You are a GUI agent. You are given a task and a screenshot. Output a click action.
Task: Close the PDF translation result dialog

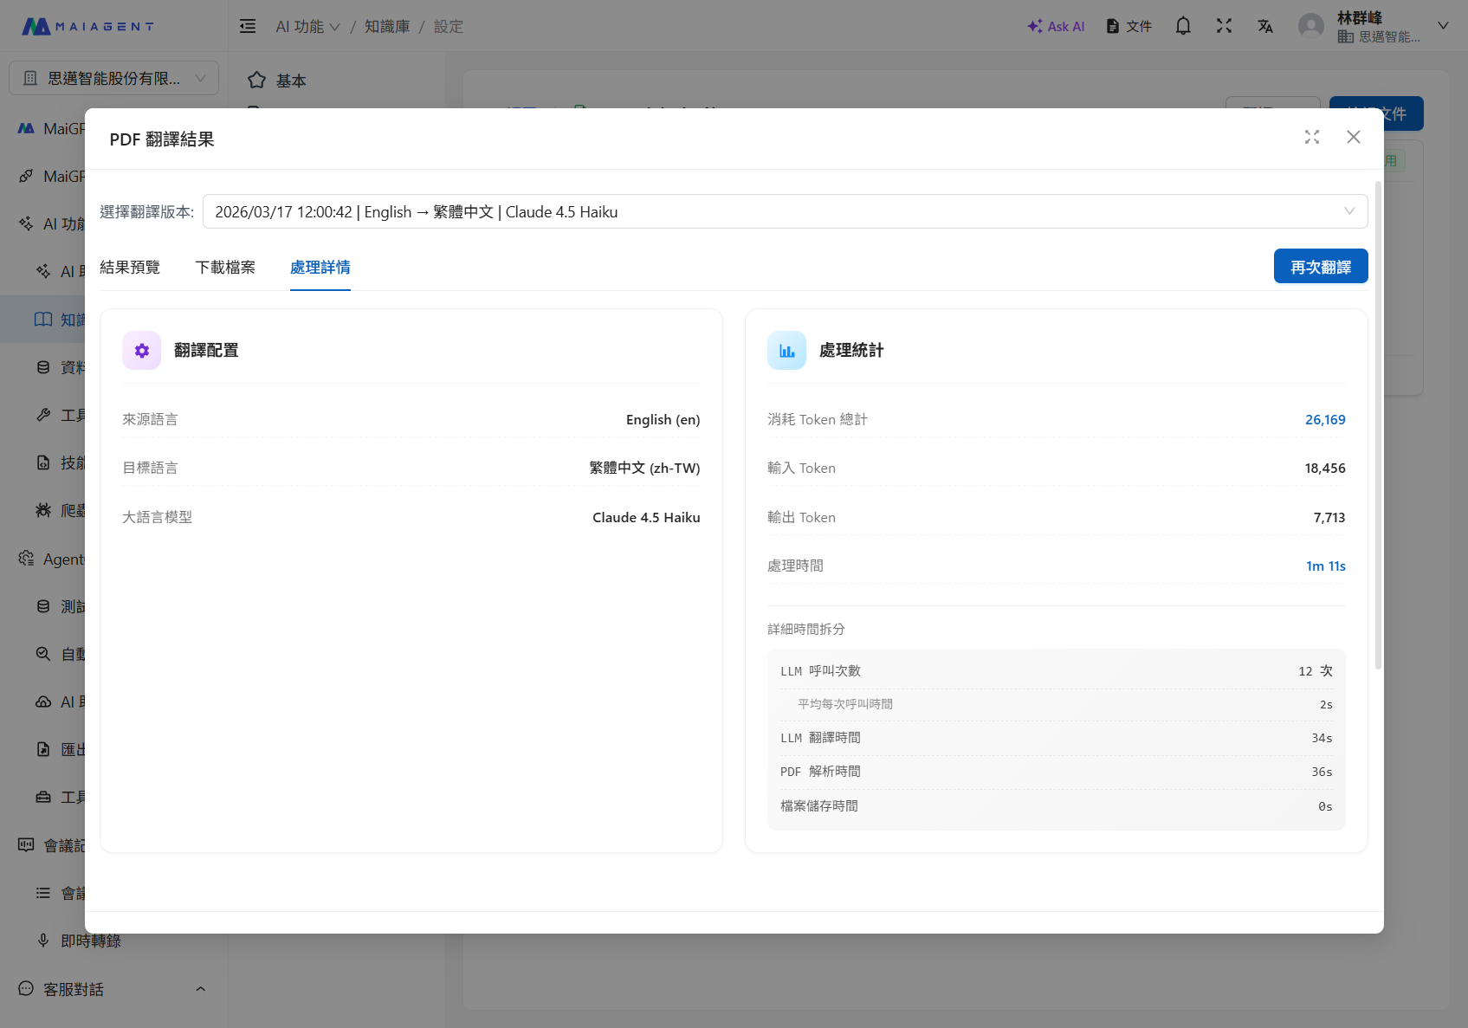[1354, 137]
